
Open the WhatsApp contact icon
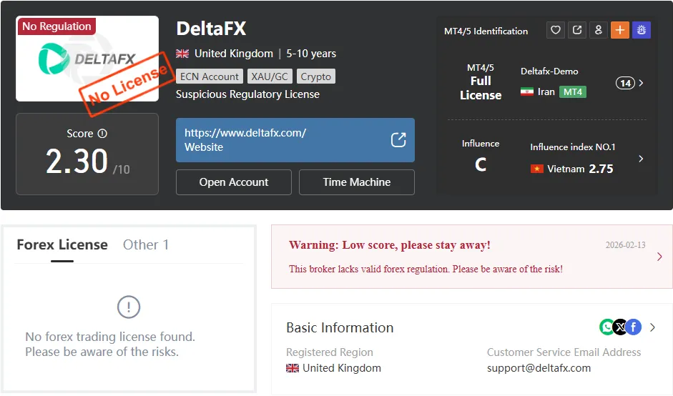[607, 327]
